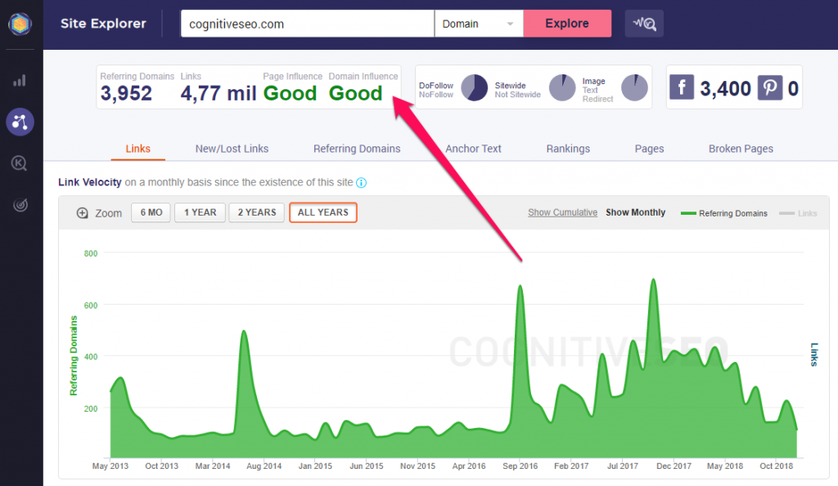
Task: Click the Sep 2016 axis label
Action: pyautogui.click(x=520, y=466)
